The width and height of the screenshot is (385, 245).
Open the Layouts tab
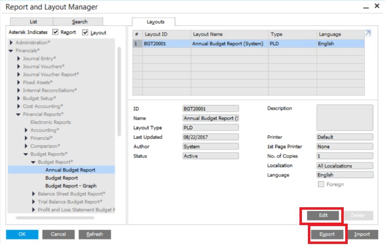pos(155,22)
